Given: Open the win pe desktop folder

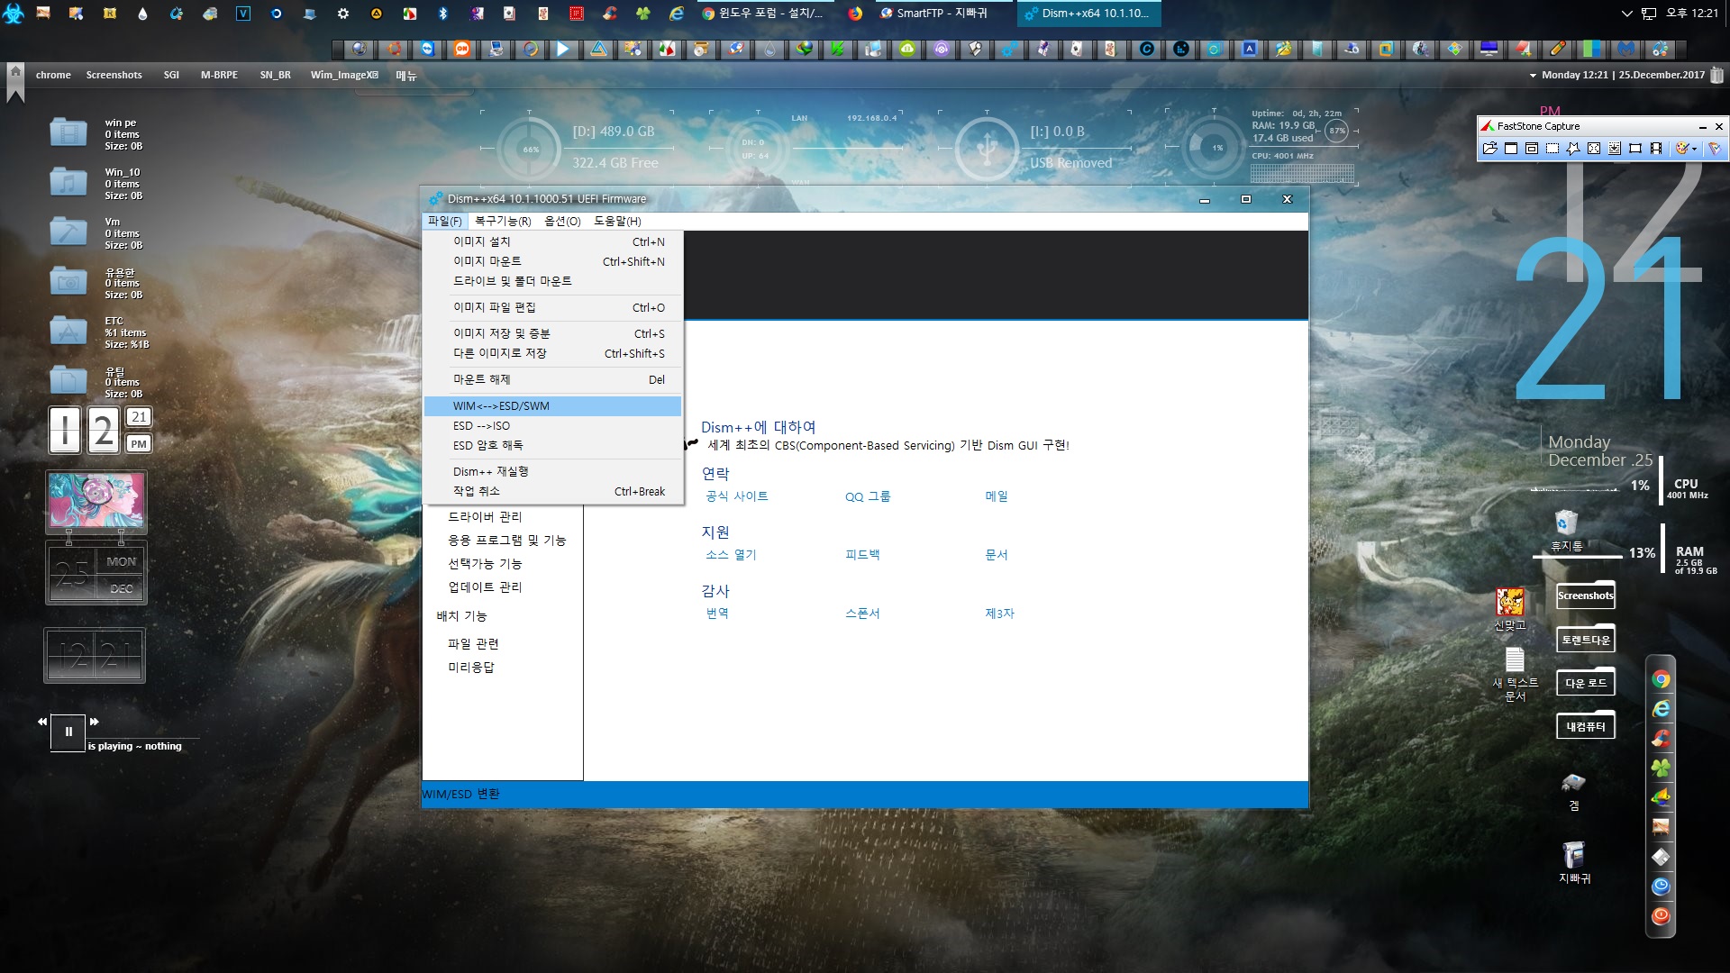Looking at the screenshot, I should [x=68, y=132].
